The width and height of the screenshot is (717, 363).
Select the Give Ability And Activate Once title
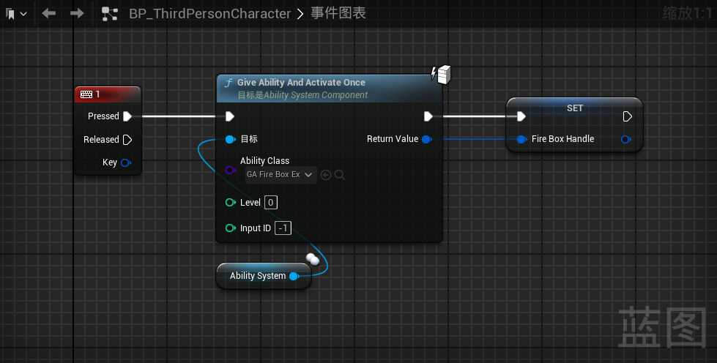(x=301, y=83)
